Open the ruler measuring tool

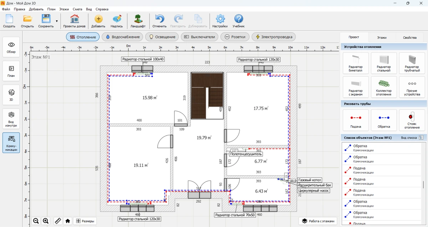click(x=57, y=221)
